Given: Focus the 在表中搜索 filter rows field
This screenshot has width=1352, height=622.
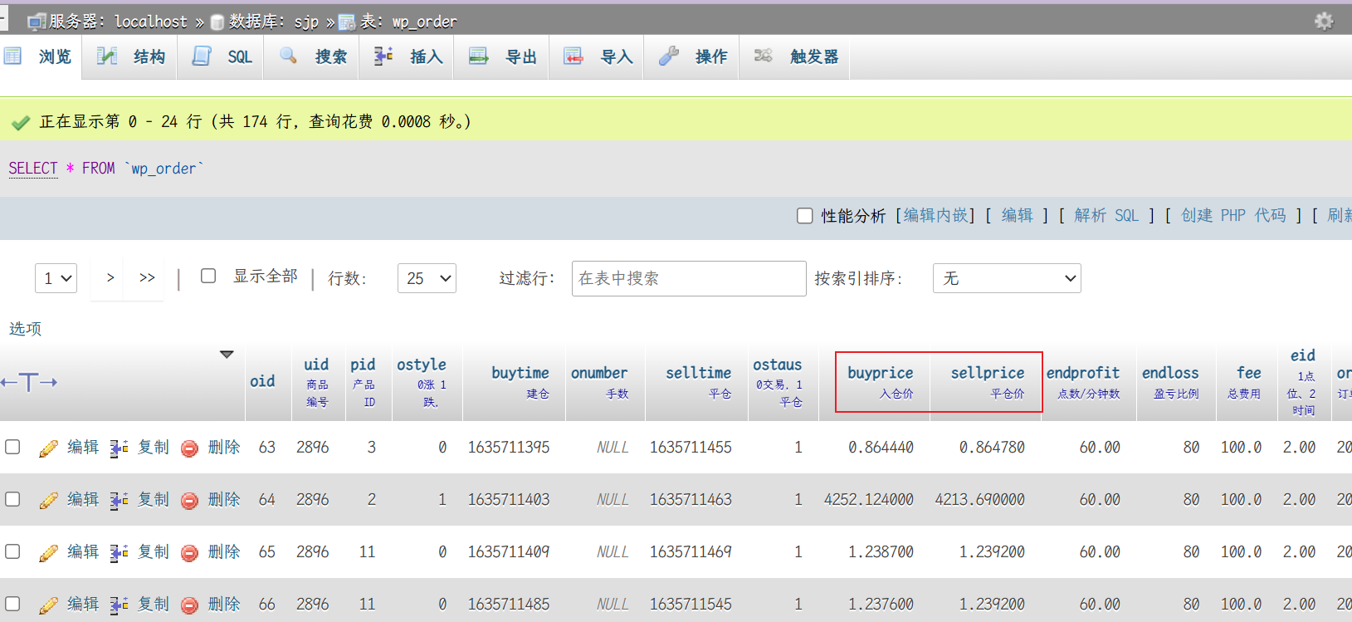Looking at the screenshot, I should [x=689, y=278].
